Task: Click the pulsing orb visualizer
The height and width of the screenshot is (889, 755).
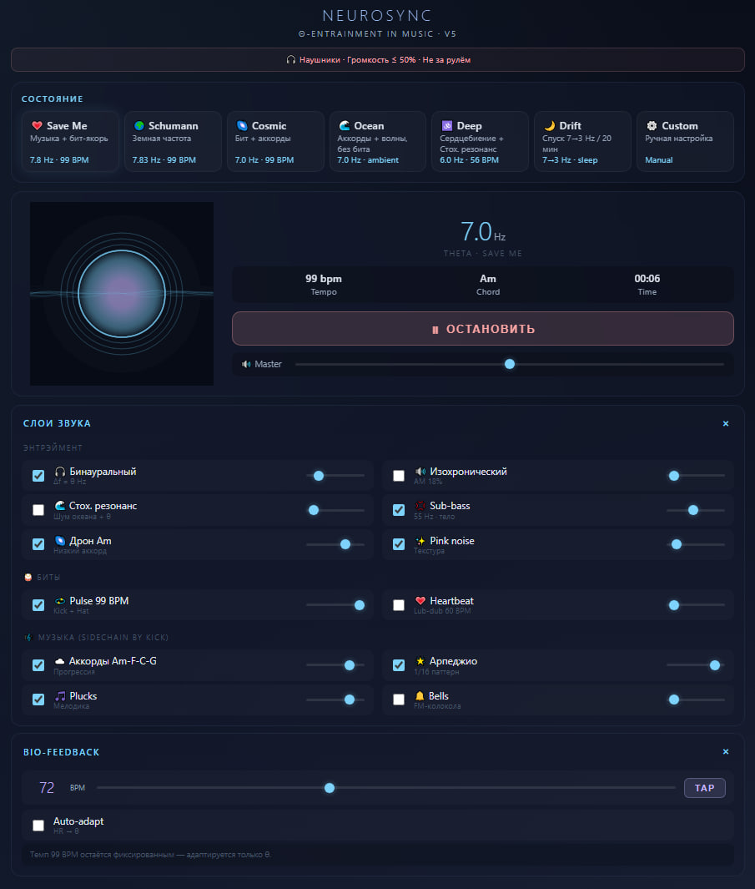Action: (122, 294)
